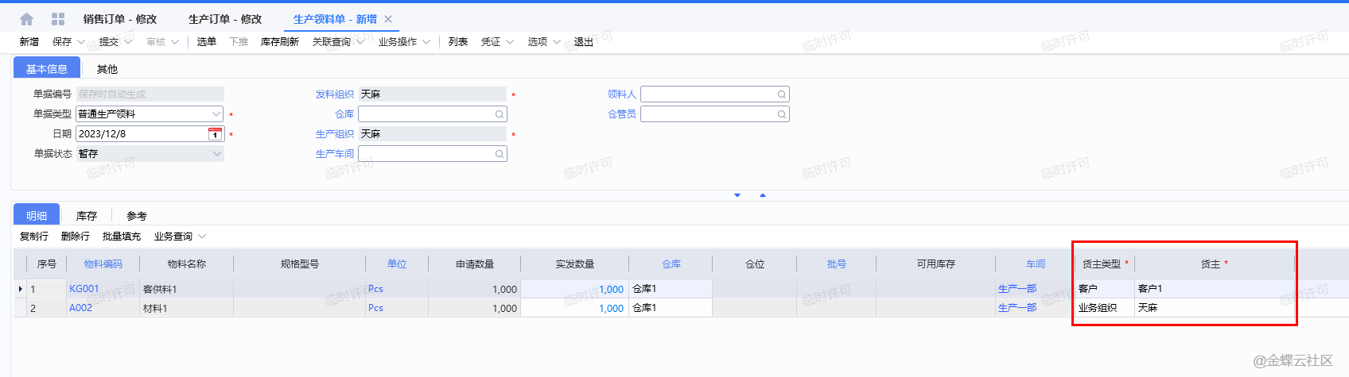The image size is (1349, 377).
Task: Click the 删除行 button
Action: click(x=76, y=237)
